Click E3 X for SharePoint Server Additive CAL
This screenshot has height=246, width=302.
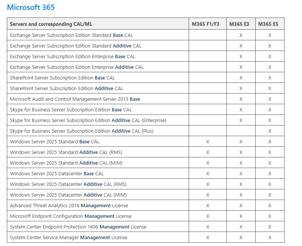point(241,88)
